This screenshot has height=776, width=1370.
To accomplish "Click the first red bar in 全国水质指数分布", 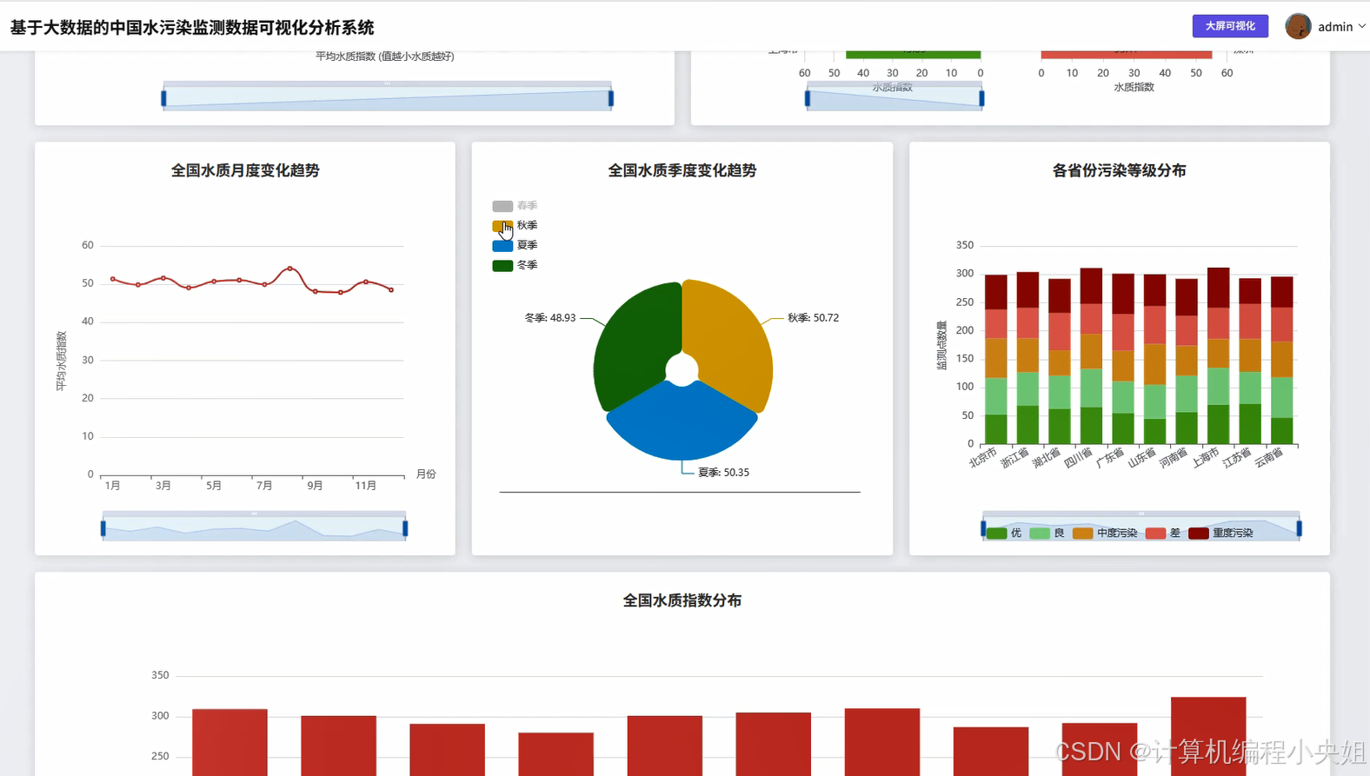I will click(229, 742).
